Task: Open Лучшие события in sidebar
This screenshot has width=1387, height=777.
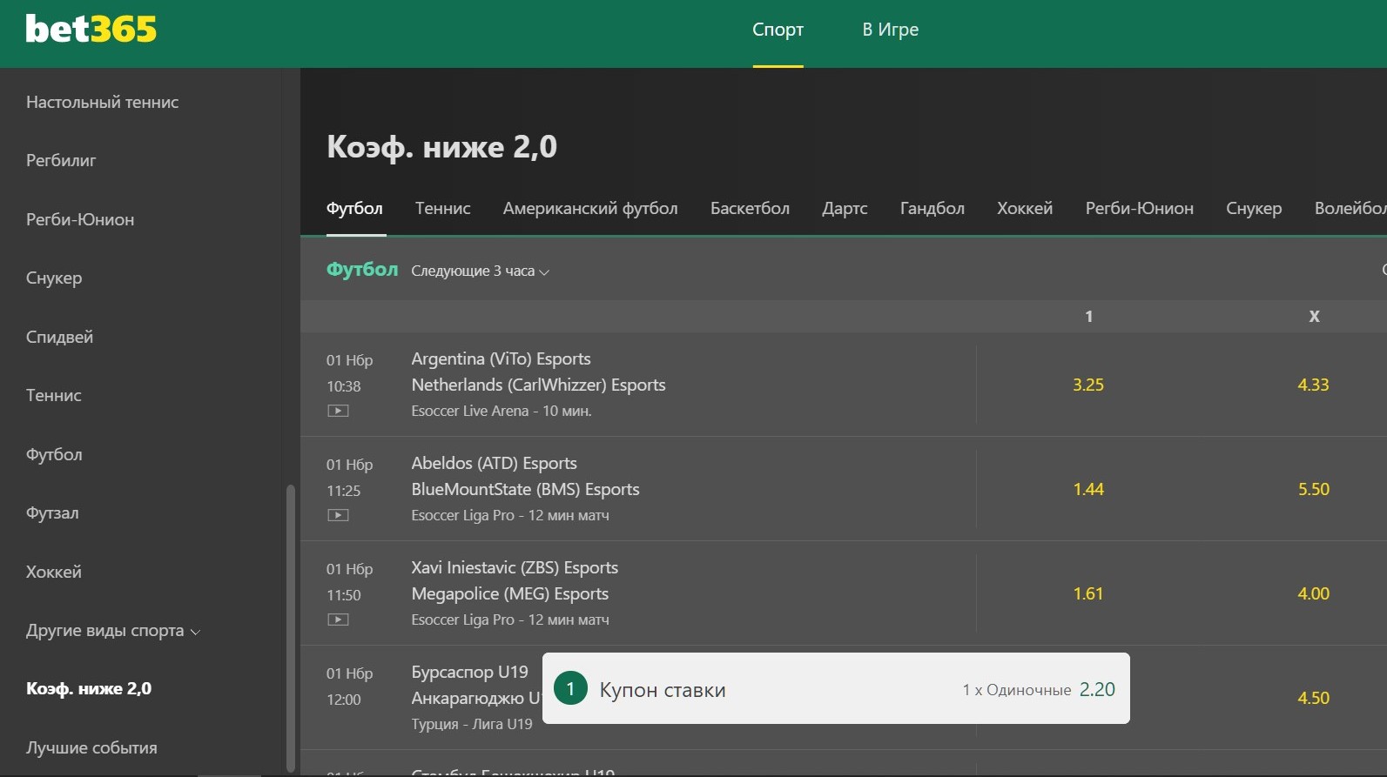Action: click(x=91, y=748)
